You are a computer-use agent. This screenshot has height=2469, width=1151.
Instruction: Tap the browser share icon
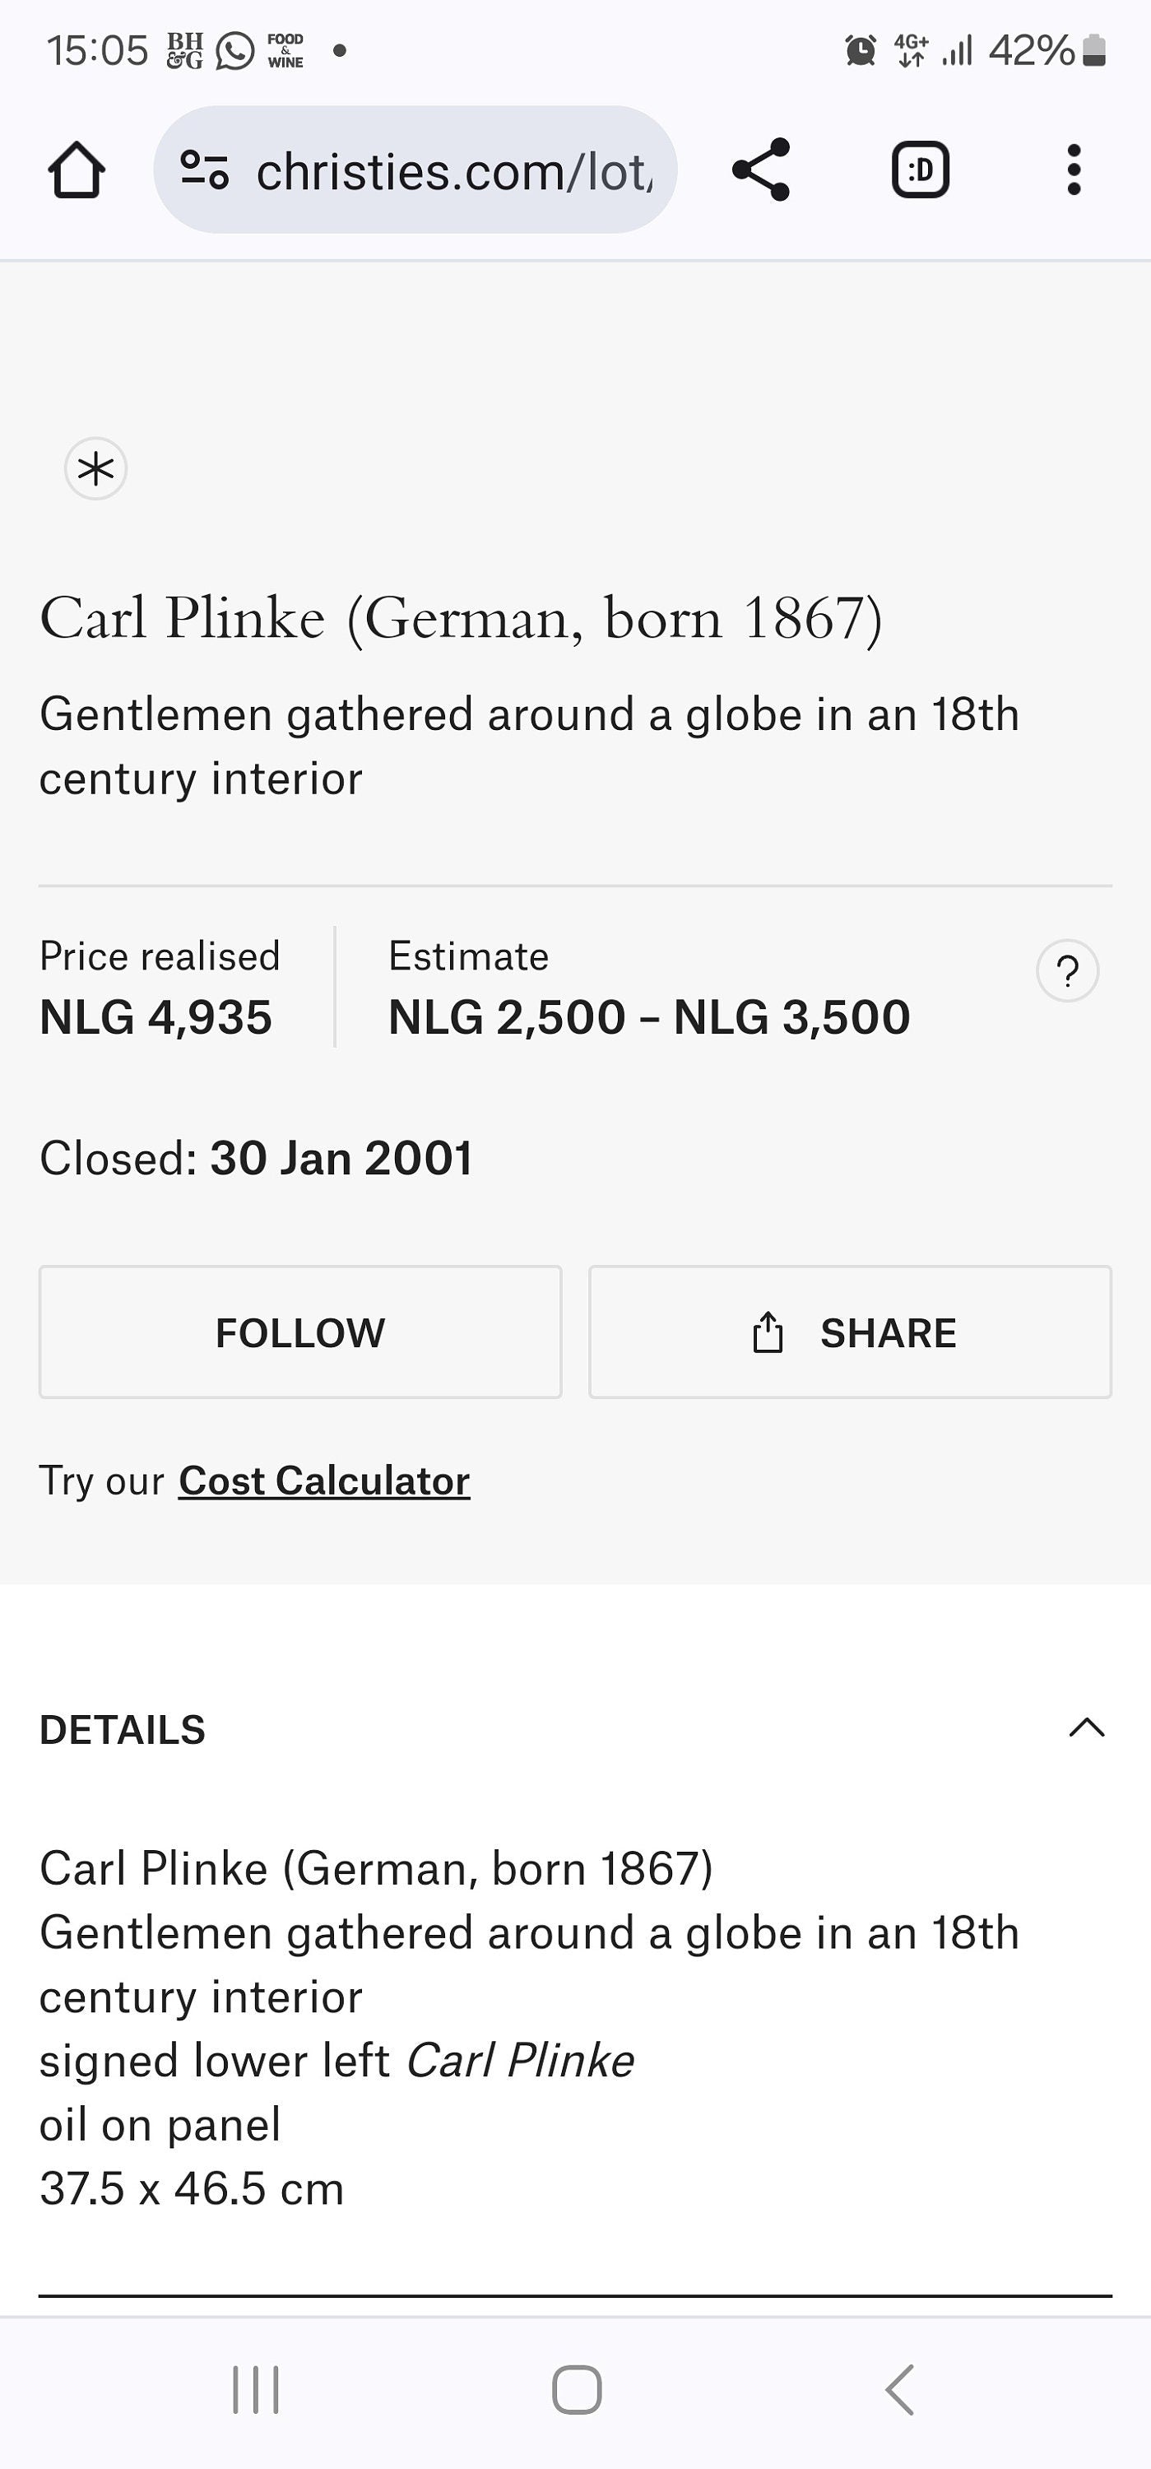(761, 170)
